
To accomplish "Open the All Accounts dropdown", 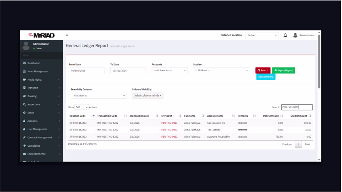I will 169,70.
